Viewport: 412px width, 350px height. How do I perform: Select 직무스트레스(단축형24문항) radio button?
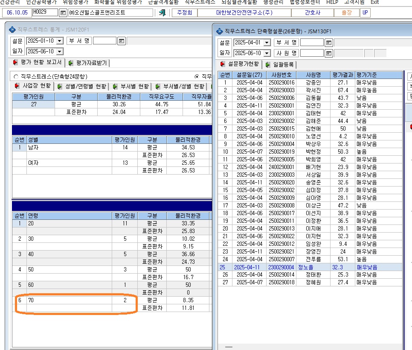click(x=16, y=77)
